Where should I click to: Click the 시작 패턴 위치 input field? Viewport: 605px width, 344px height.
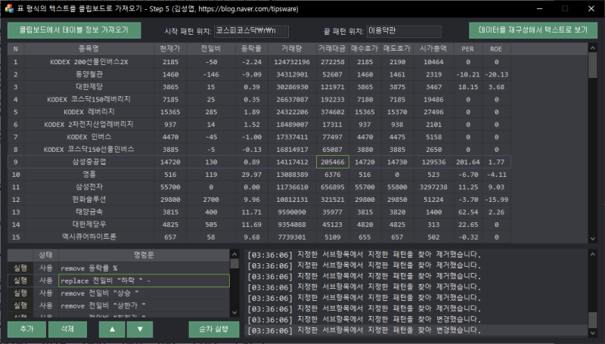coord(252,31)
